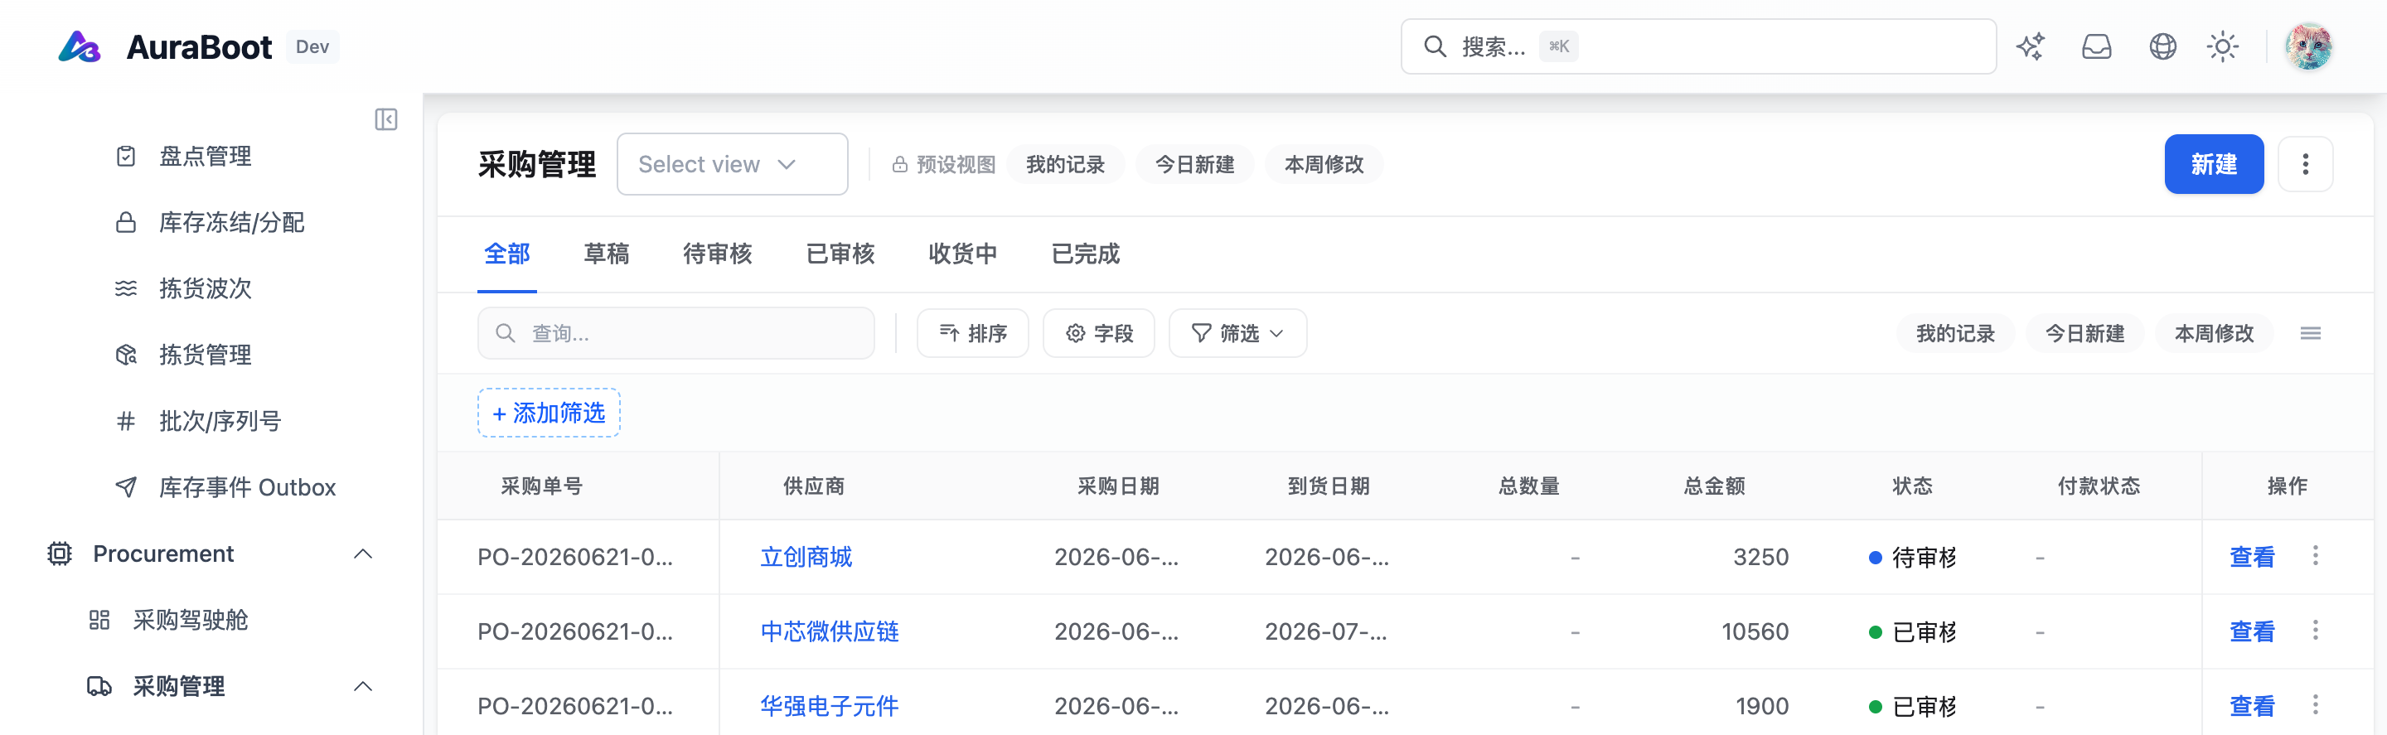The width and height of the screenshot is (2387, 735).
Task: Select 本周修改 chip in table toolbar
Action: pyautogui.click(x=2215, y=333)
